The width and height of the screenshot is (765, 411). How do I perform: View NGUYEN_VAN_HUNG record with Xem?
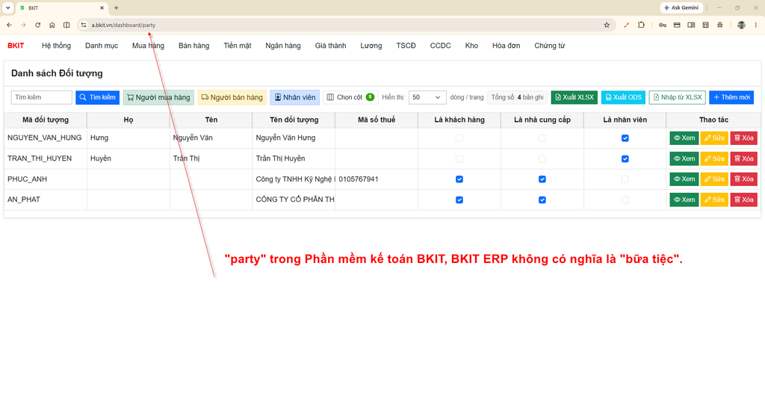[684, 138]
